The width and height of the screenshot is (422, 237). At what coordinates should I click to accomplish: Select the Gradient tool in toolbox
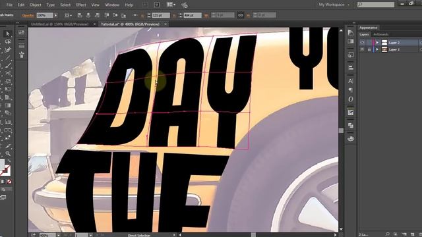pos(8,105)
